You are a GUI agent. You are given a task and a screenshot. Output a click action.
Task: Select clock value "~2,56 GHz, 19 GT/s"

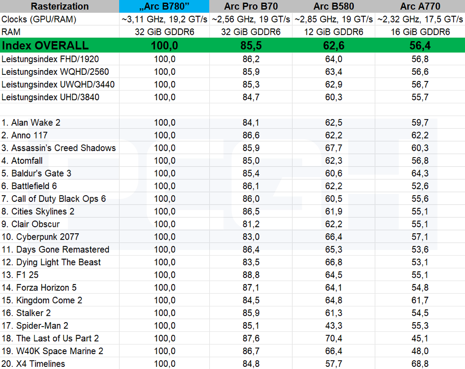pyautogui.click(x=251, y=19)
